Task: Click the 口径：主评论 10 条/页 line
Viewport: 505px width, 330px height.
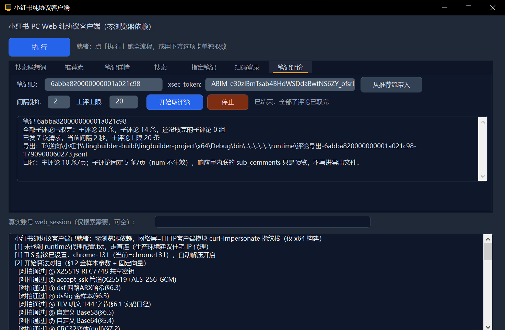Action: (x=192, y=162)
